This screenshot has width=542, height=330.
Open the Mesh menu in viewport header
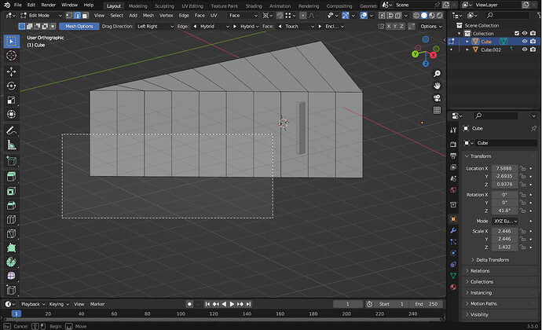click(x=148, y=15)
